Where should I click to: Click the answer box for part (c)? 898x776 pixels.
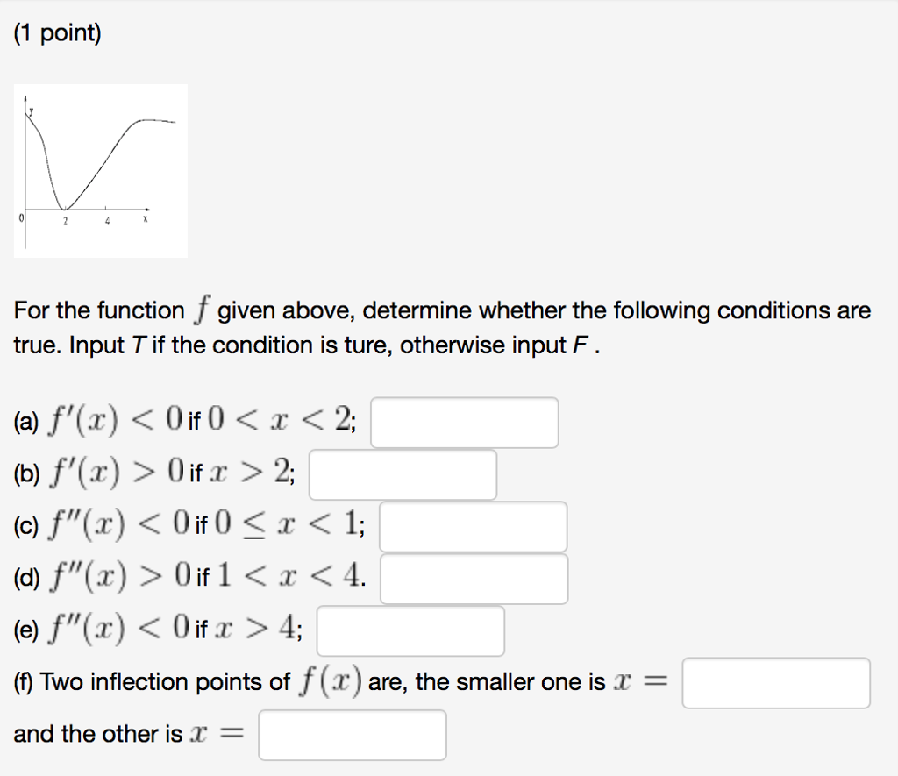click(x=472, y=526)
